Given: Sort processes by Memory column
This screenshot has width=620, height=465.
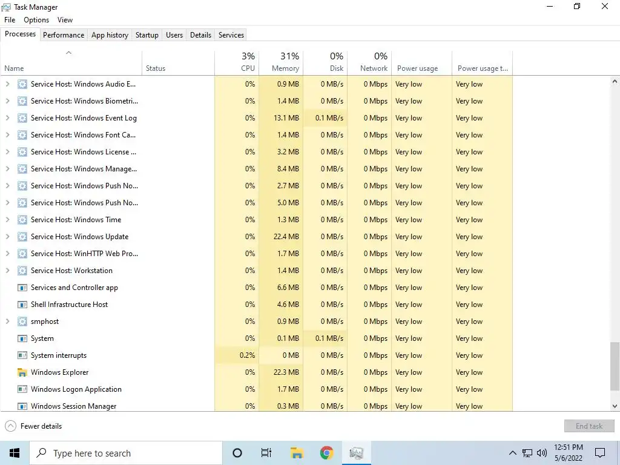Looking at the screenshot, I should 281,62.
